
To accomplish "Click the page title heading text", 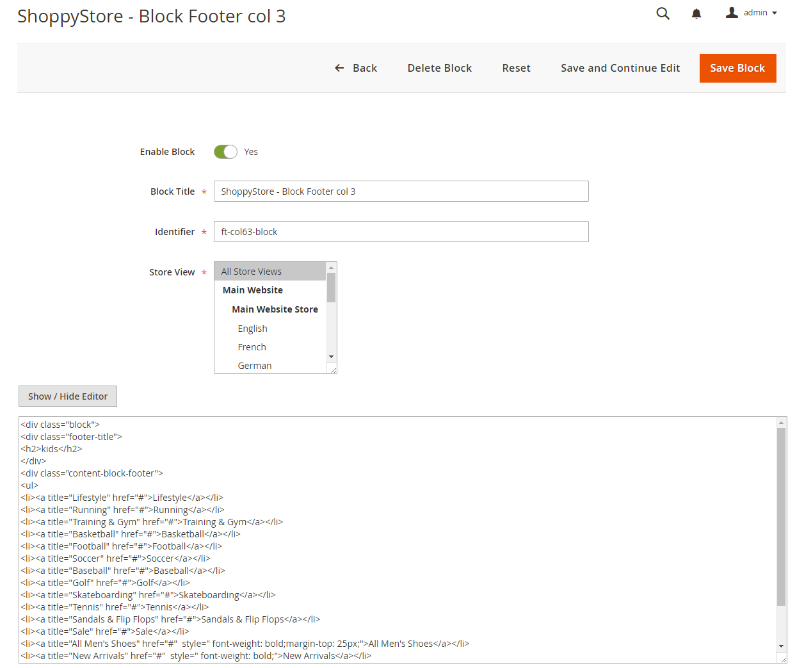I will pos(152,16).
